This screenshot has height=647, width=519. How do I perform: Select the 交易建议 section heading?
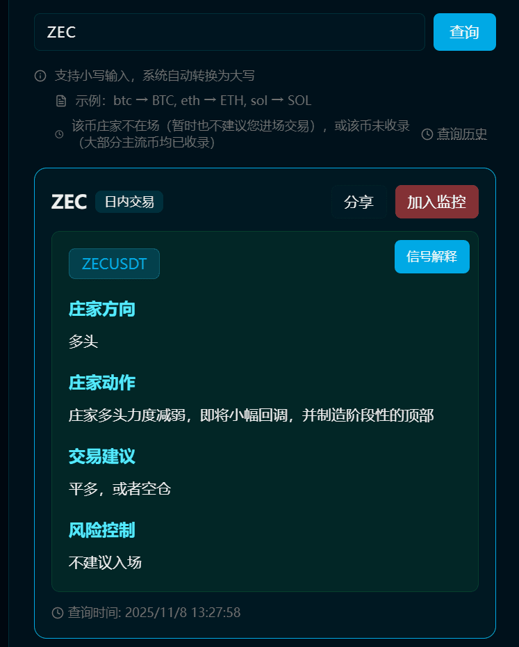pyautogui.click(x=102, y=456)
